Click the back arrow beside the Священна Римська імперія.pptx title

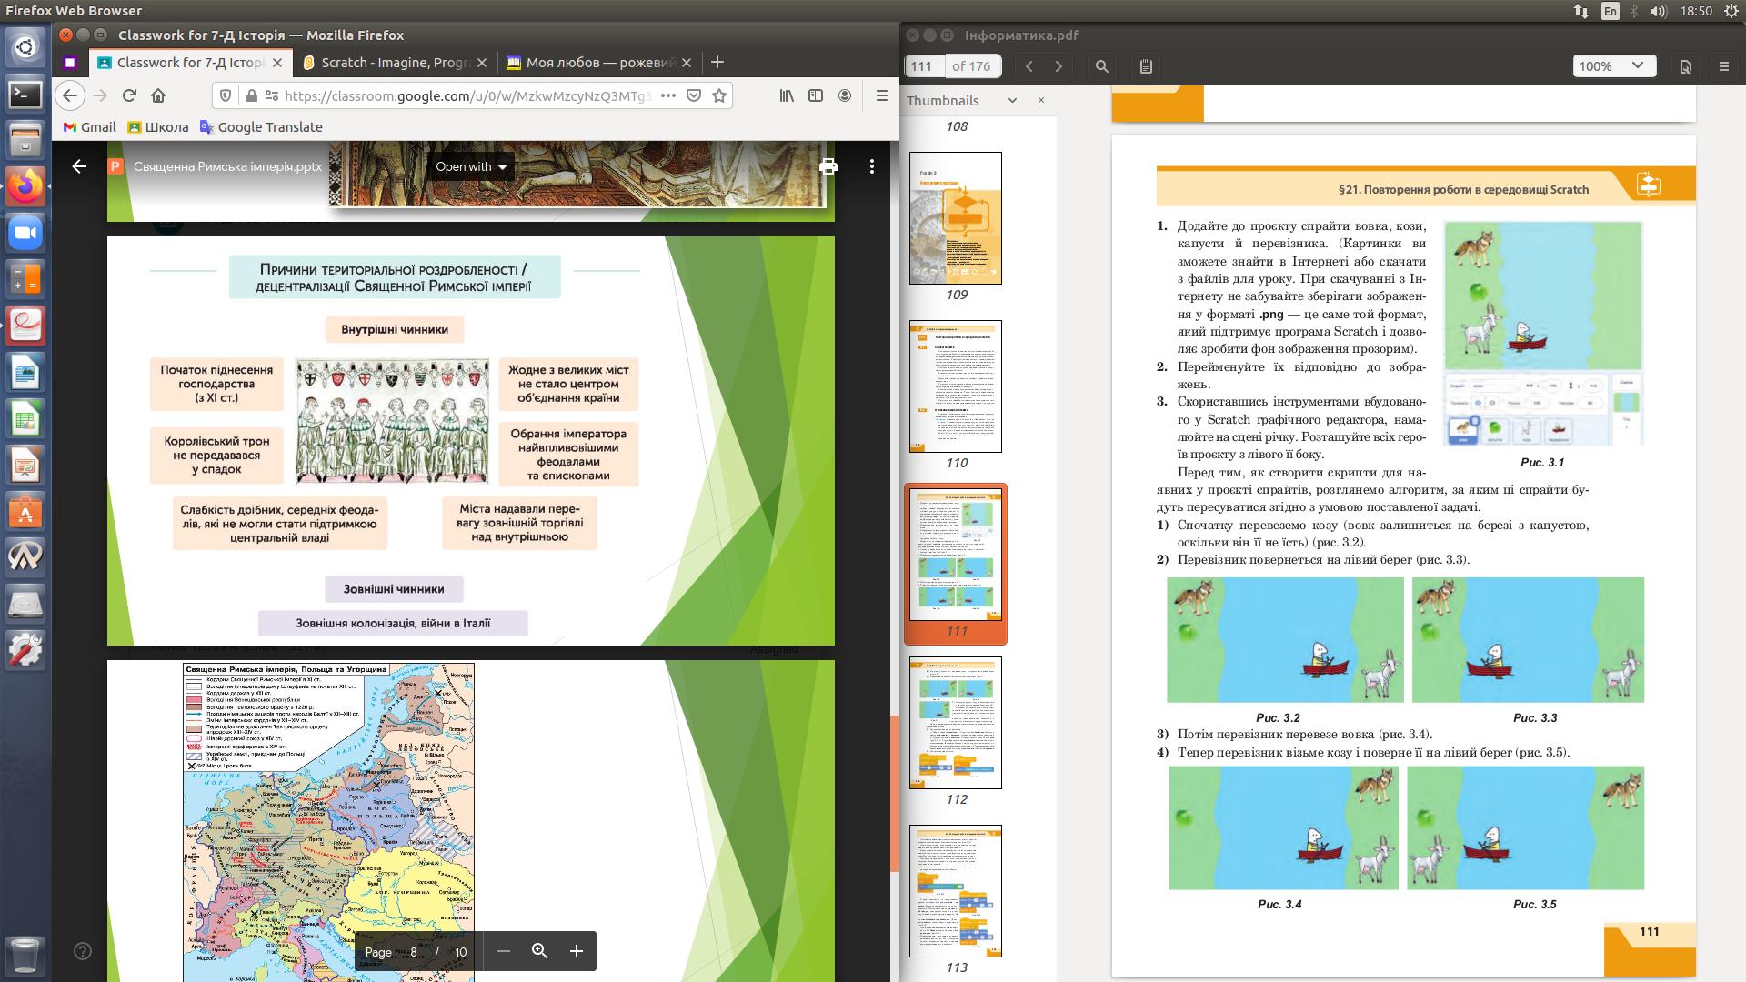pyautogui.click(x=79, y=166)
